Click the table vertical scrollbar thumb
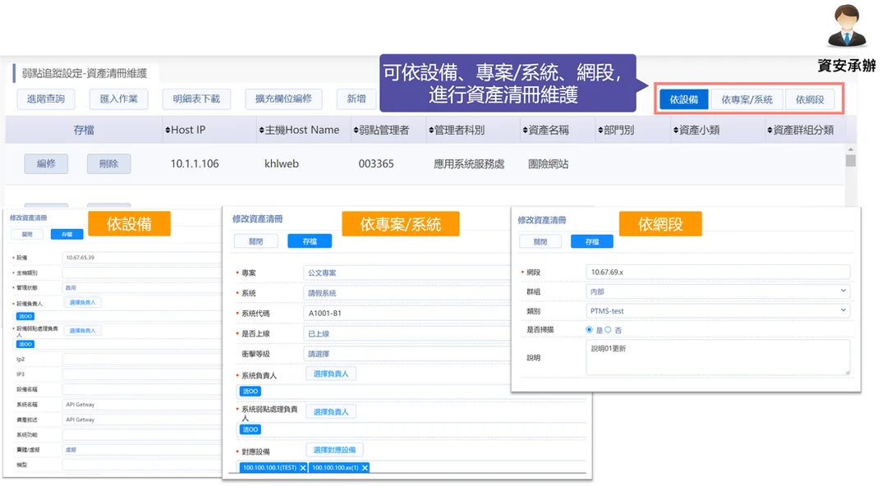The height and width of the screenshot is (486, 887). [850, 160]
